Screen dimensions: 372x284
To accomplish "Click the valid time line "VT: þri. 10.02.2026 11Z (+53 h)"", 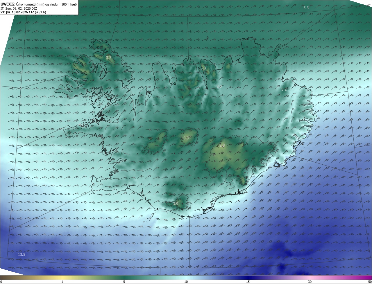I will [x=23, y=12].
